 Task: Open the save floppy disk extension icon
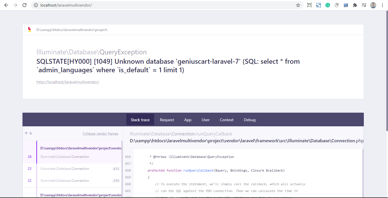346,5
